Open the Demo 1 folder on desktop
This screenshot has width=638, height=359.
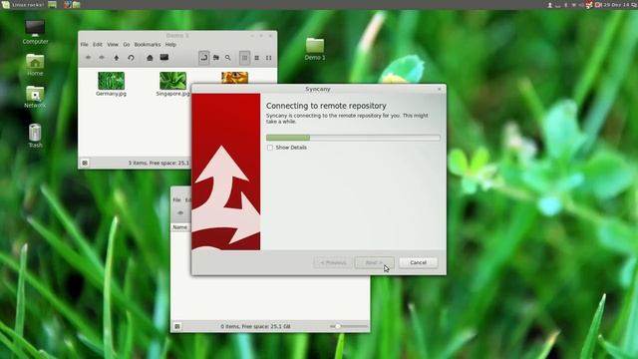pyautogui.click(x=315, y=49)
